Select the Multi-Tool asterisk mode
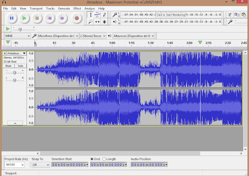This screenshot has width=249, height=176. pyautogui.click(x=104, y=22)
